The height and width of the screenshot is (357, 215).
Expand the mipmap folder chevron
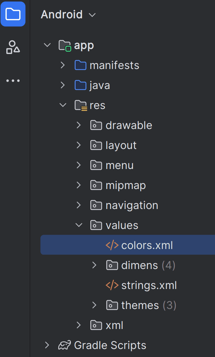click(79, 185)
